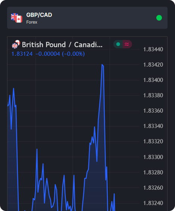
Task: Click the 1.83240 price axis label
Action: (x=153, y=203)
